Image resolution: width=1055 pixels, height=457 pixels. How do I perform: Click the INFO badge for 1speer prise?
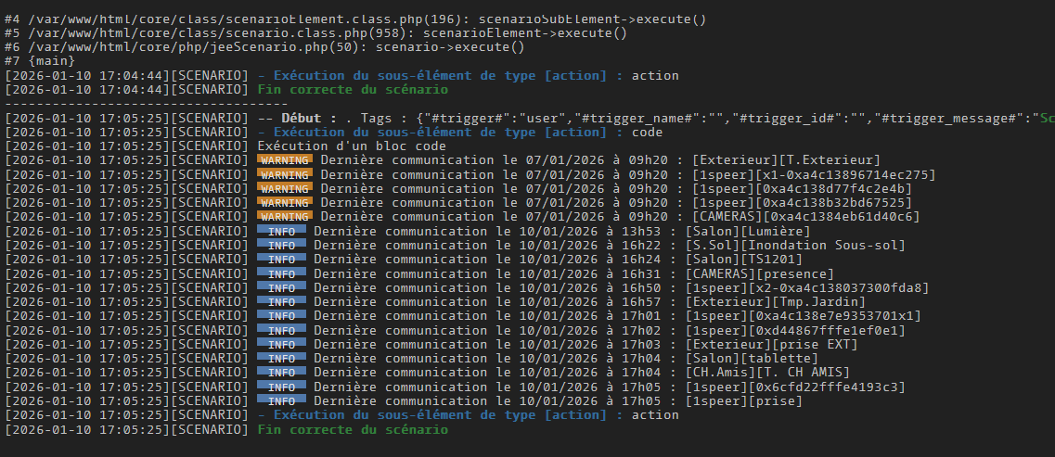point(281,401)
